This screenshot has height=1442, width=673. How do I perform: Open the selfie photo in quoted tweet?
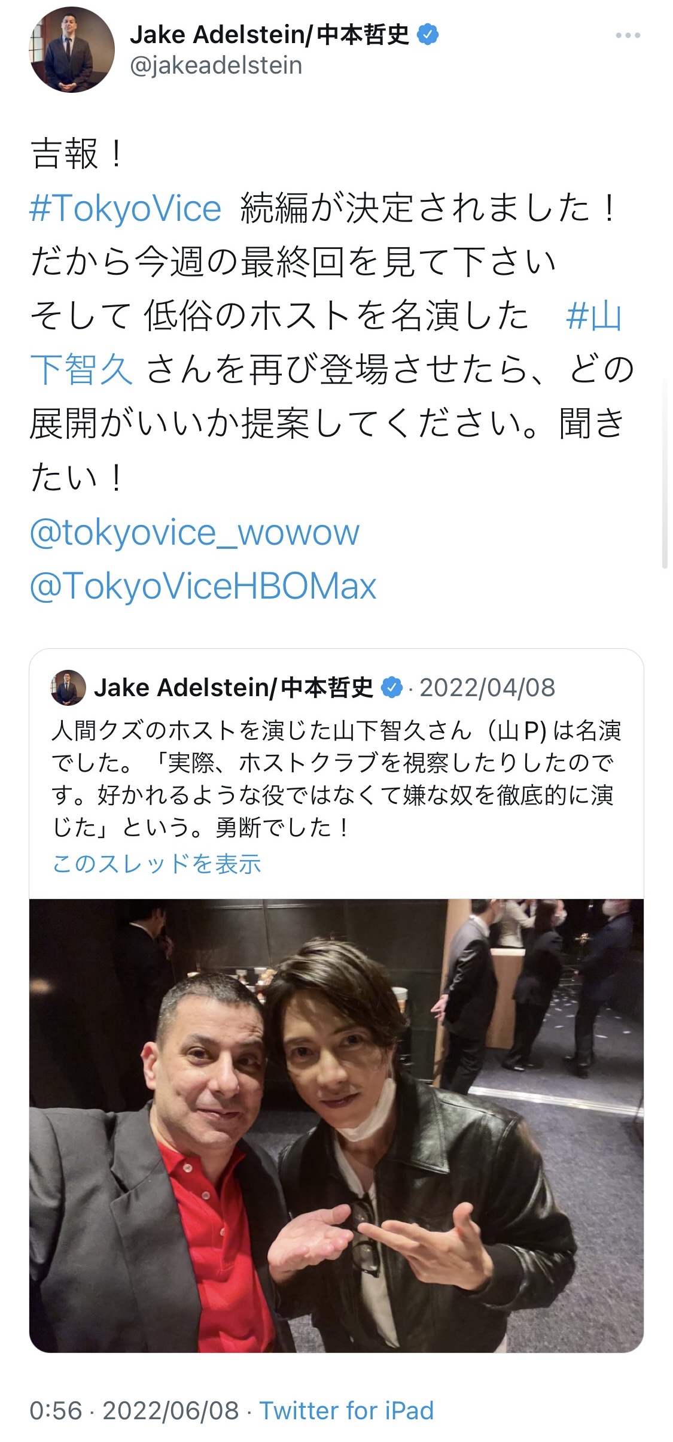pos(336,1126)
